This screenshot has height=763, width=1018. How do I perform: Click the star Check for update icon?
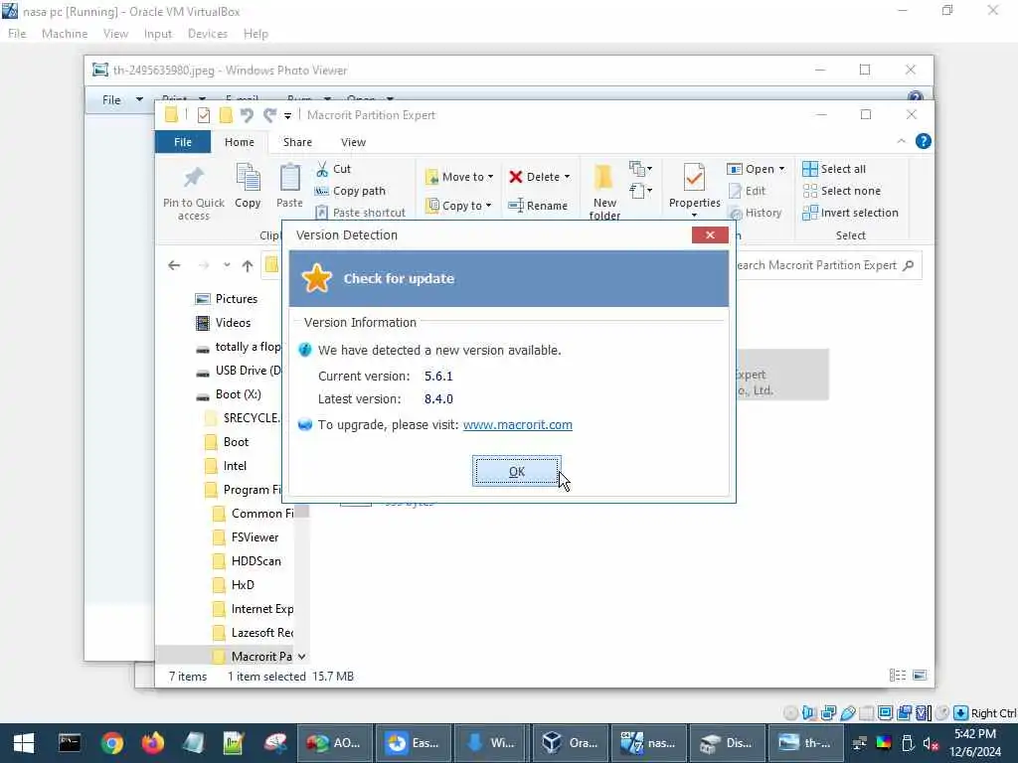point(317,278)
